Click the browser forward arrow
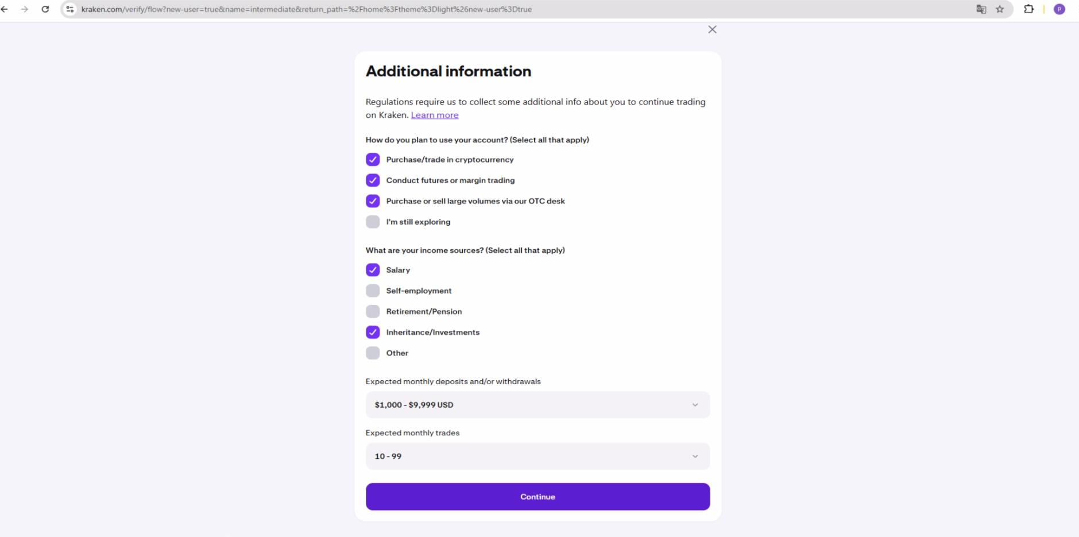This screenshot has width=1079, height=537. (x=25, y=9)
